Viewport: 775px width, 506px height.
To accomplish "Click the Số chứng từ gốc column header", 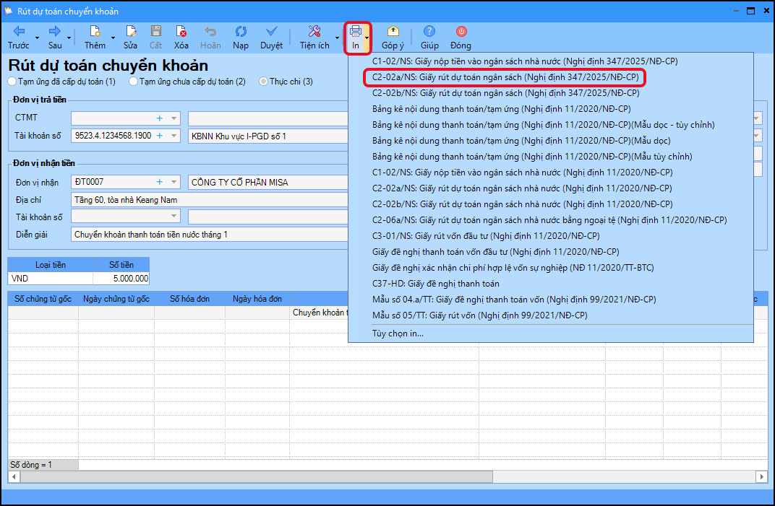I will [x=43, y=299].
